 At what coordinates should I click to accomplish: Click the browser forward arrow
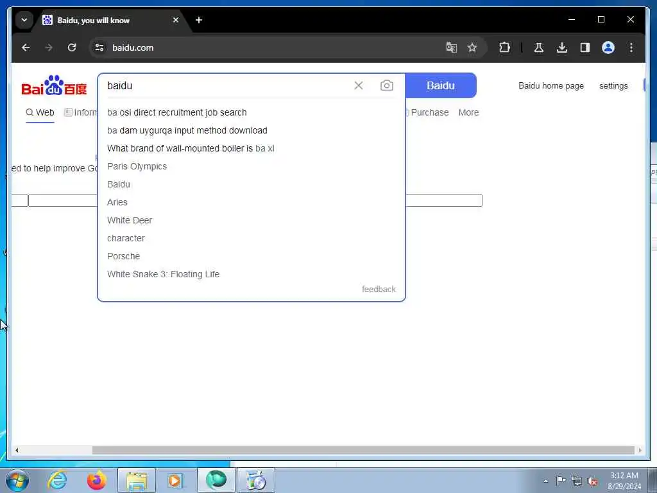(x=49, y=48)
